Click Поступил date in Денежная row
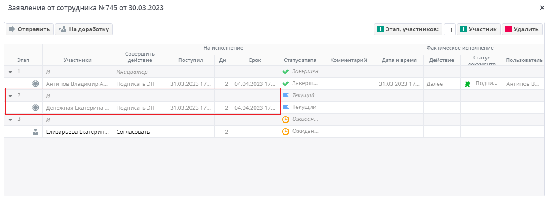 click(x=191, y=108)
